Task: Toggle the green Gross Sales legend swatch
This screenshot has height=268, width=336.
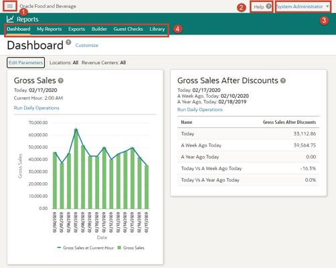Action: point(119,248)
